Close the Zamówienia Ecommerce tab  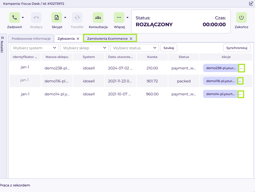tap(131, 39)
